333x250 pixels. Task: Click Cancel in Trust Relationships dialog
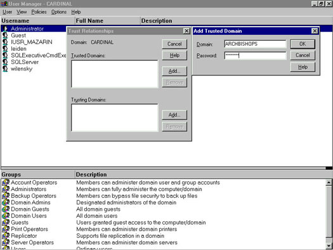pyautogui.click(x=174, y=44)
